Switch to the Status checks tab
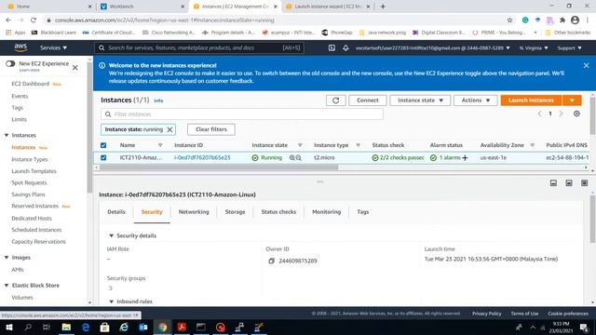 coord(278,212)
